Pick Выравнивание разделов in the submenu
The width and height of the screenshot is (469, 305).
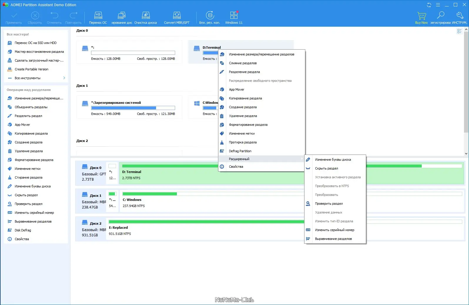coord(335,239)
